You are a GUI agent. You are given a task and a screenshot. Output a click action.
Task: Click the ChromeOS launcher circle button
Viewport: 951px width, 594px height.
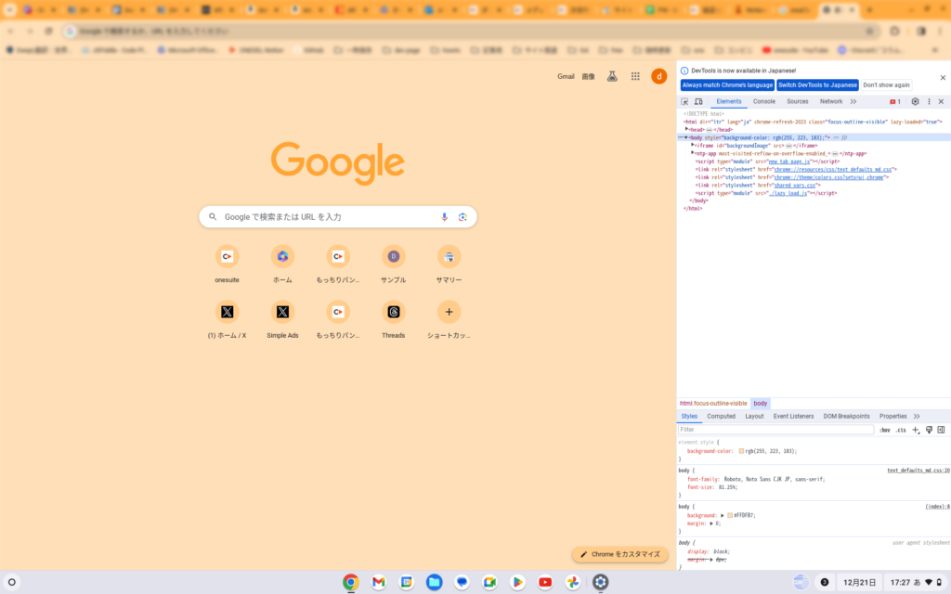tap(11, 582)
